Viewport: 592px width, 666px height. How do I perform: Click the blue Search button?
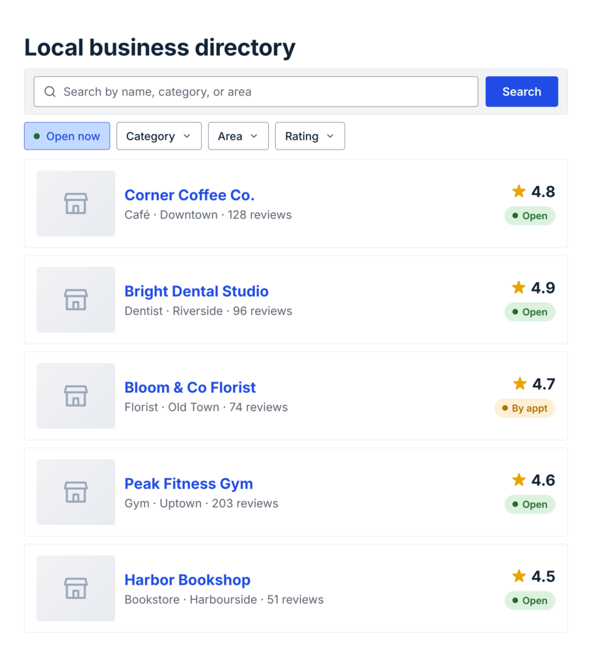click(x=522, y=91)
